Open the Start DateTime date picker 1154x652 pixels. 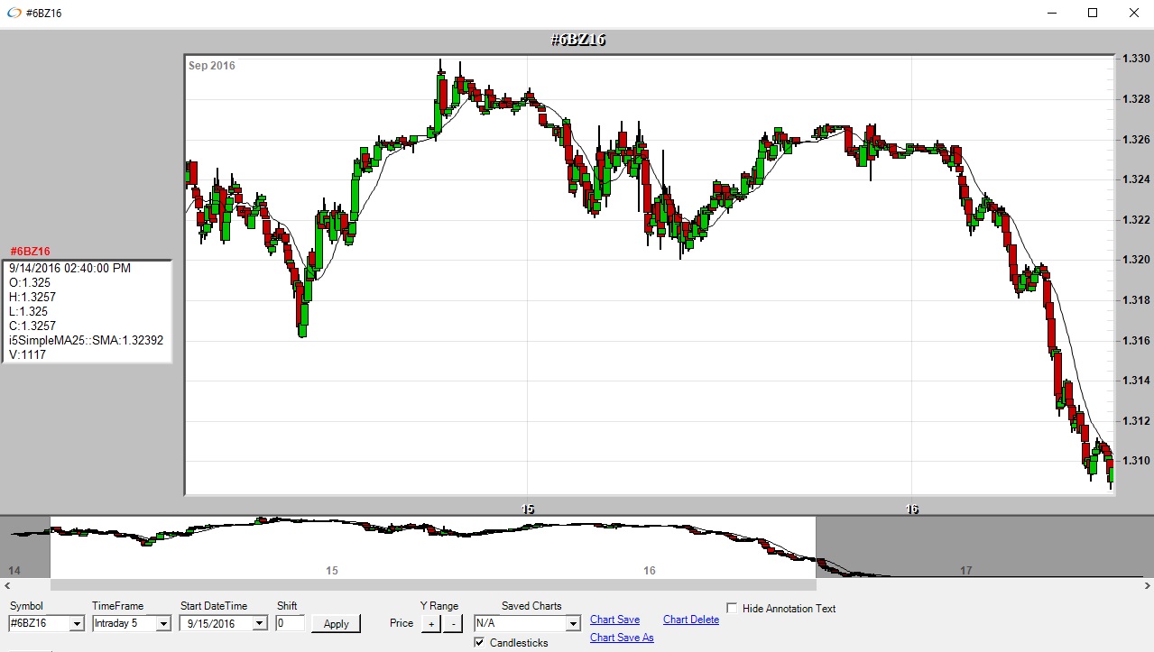pos(260,624)
